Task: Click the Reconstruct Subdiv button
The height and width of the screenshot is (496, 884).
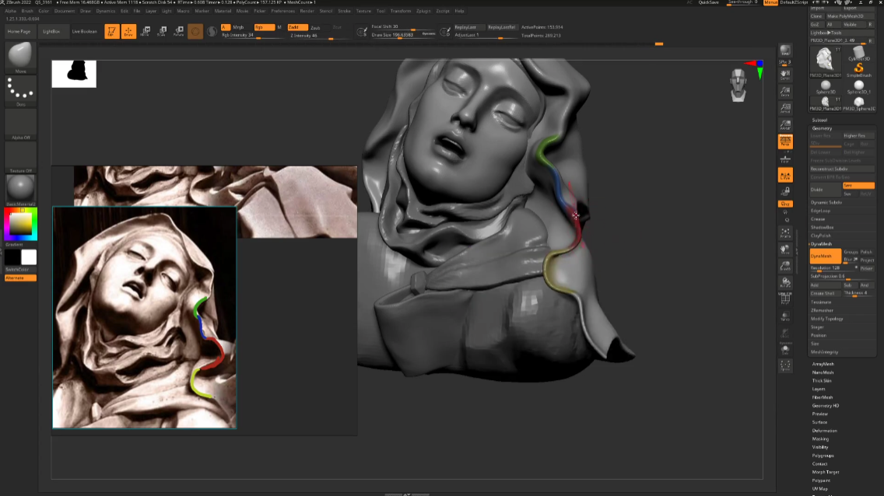Action: click(842, 169)
